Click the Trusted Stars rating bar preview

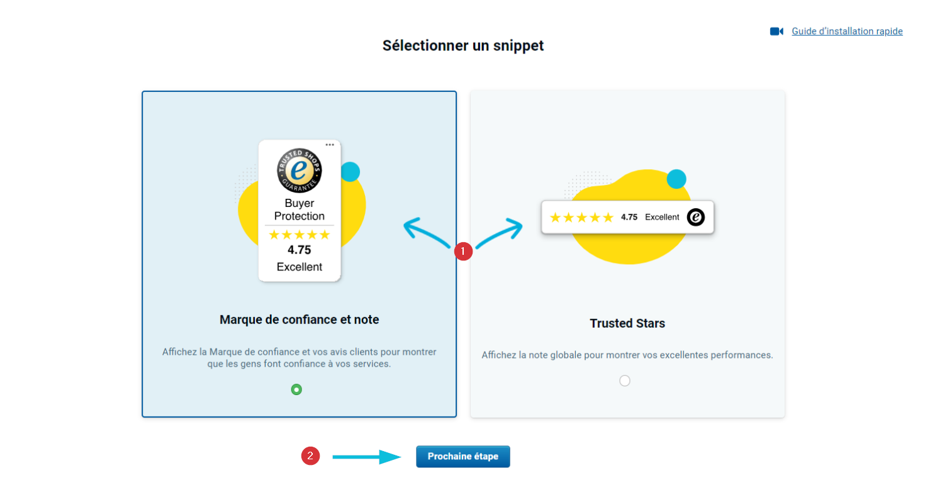point(627,217)
